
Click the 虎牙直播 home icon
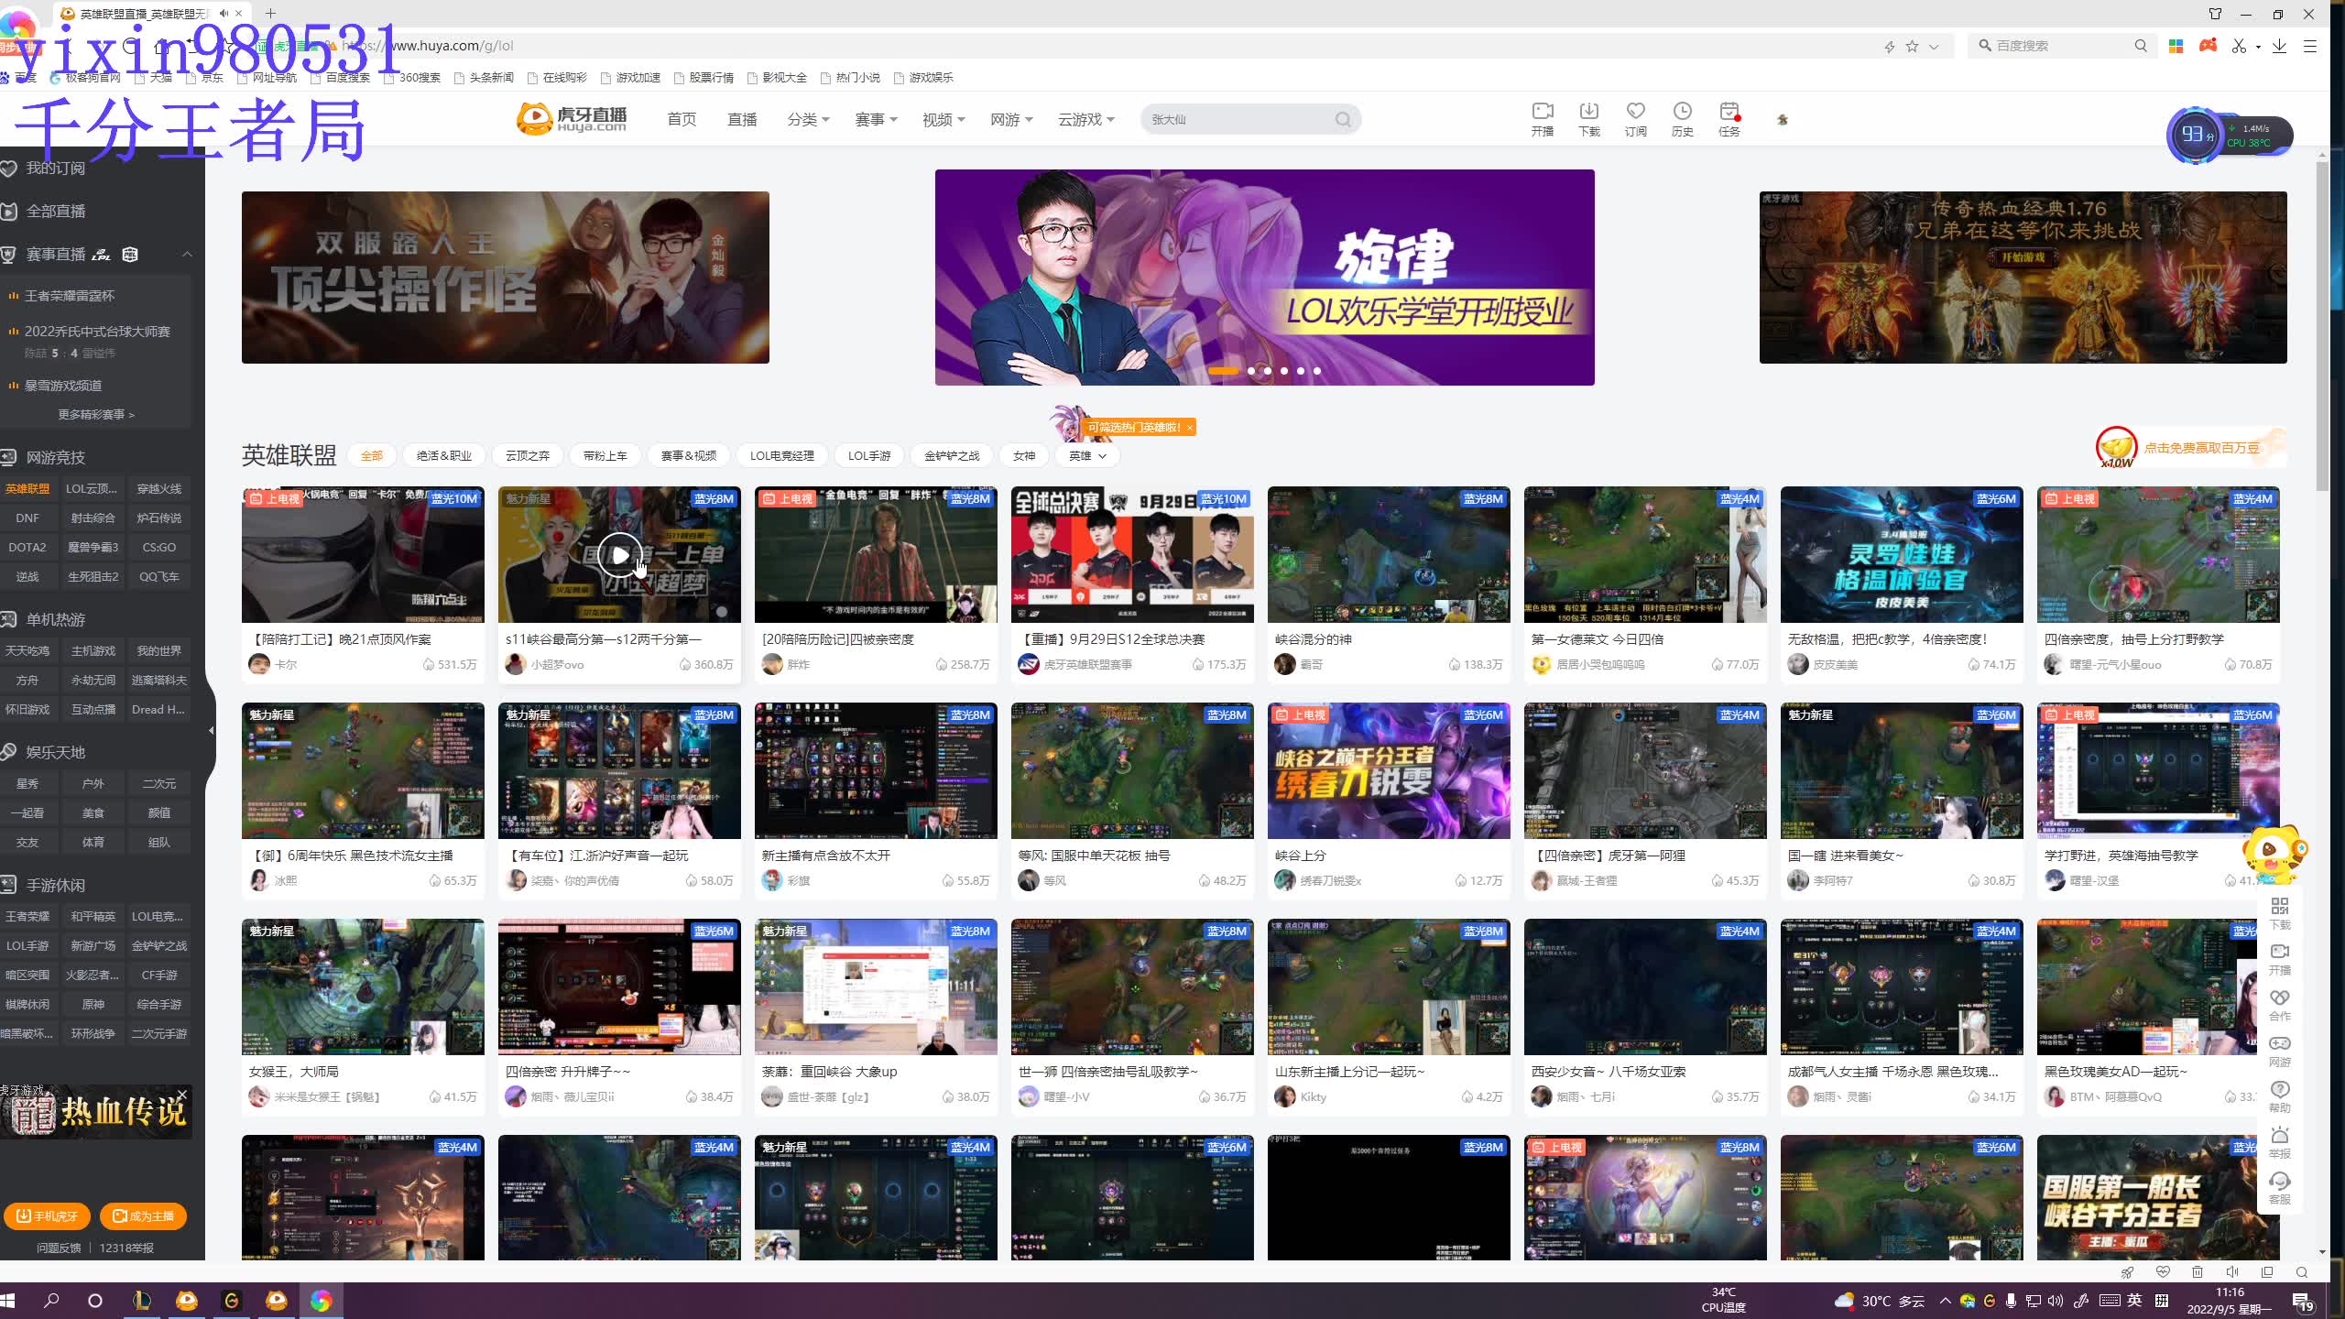point(575,117)
